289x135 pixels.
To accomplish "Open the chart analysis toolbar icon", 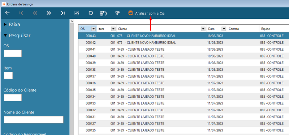I will click(77, 13).
